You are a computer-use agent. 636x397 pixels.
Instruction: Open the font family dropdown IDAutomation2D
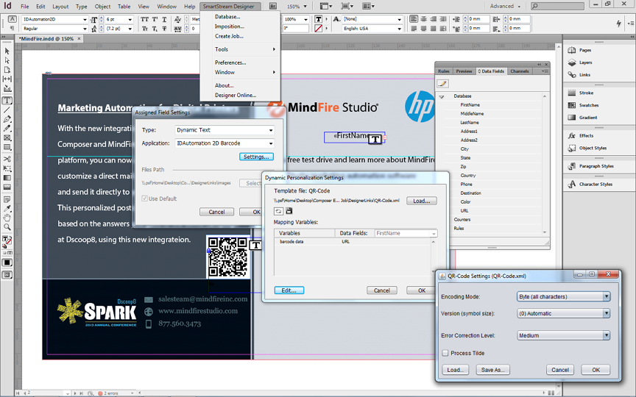pyautogui.click(x=54, y=19)
